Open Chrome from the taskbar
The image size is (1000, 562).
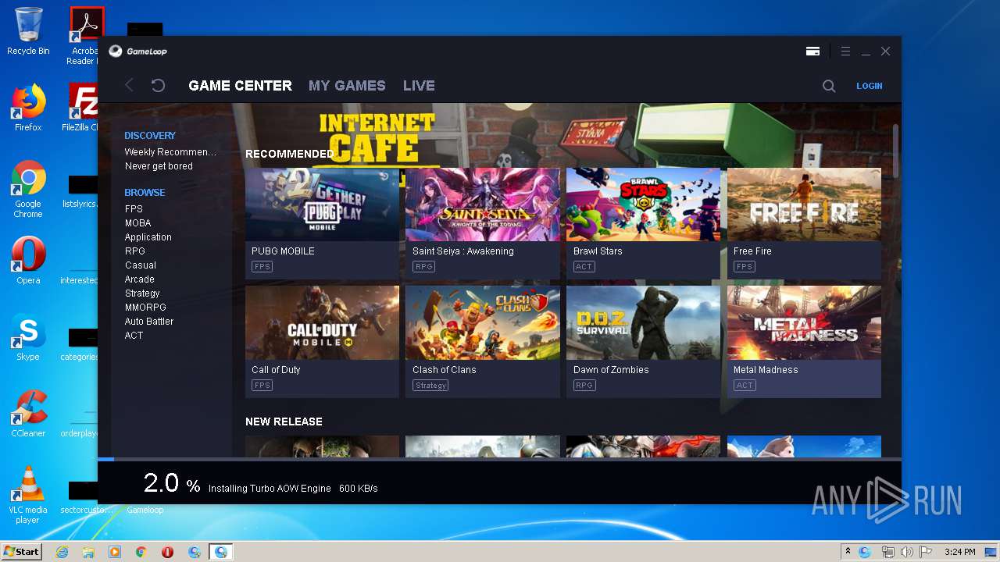141,552
